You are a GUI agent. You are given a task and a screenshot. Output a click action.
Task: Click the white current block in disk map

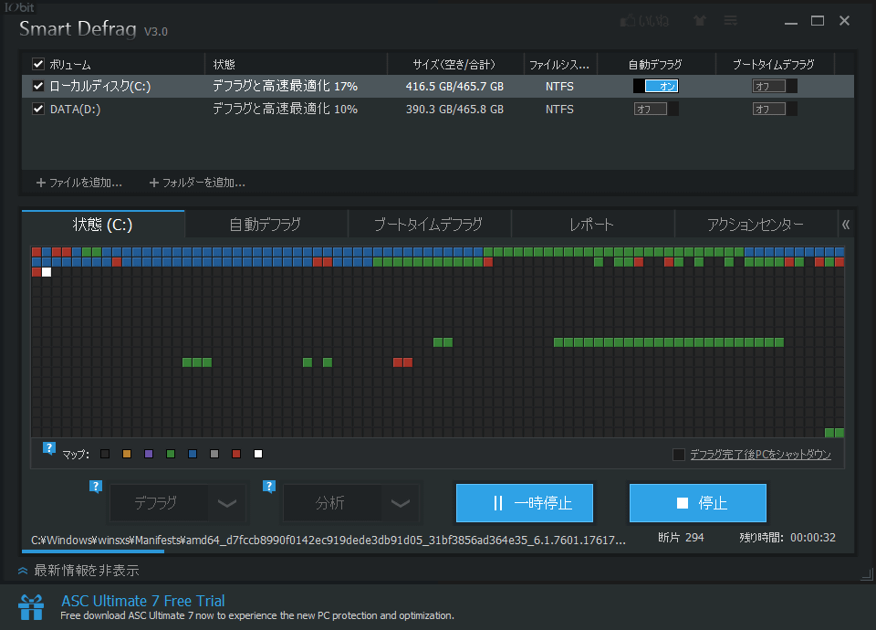click(x=47, y=272)
